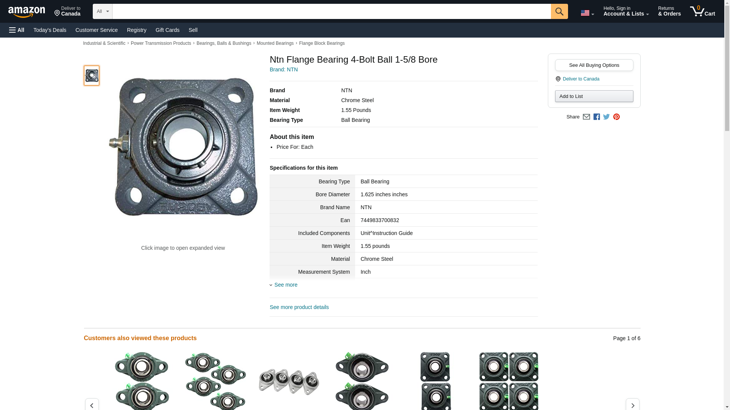Share product on Pinterest
Image resolution: width=730 pixels, height=410 pixels.
point(616,117)
